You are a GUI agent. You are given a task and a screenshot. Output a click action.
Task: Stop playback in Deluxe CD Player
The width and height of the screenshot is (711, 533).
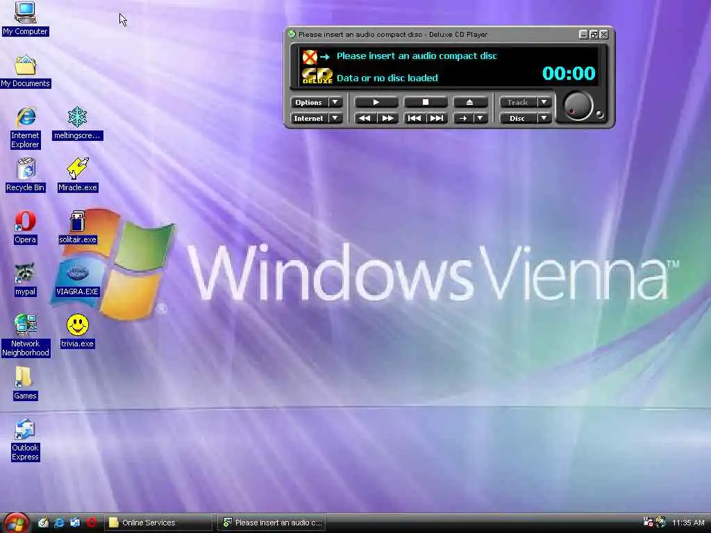[426, 102]
